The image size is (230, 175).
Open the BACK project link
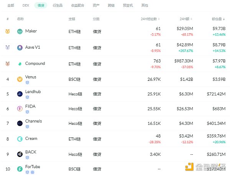pos(31,152)
